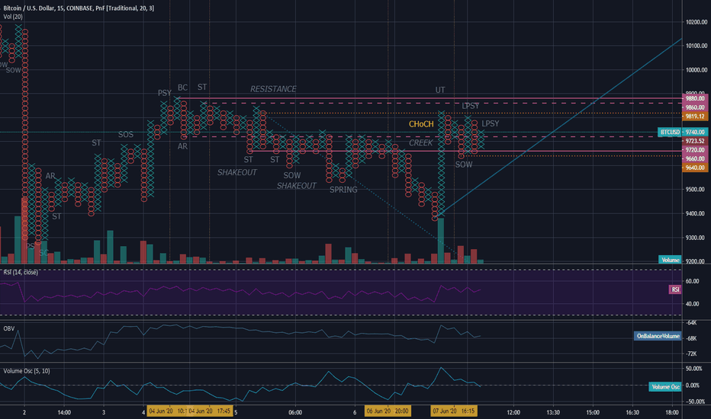Click the 14:00 time axis label

point(64,412)
